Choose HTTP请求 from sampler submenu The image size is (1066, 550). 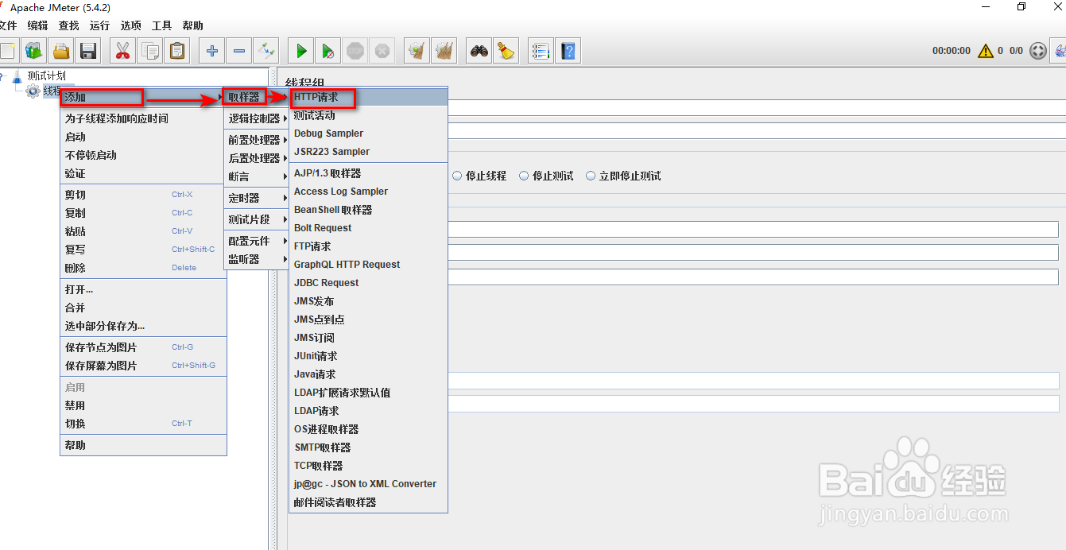pos(369,97)
